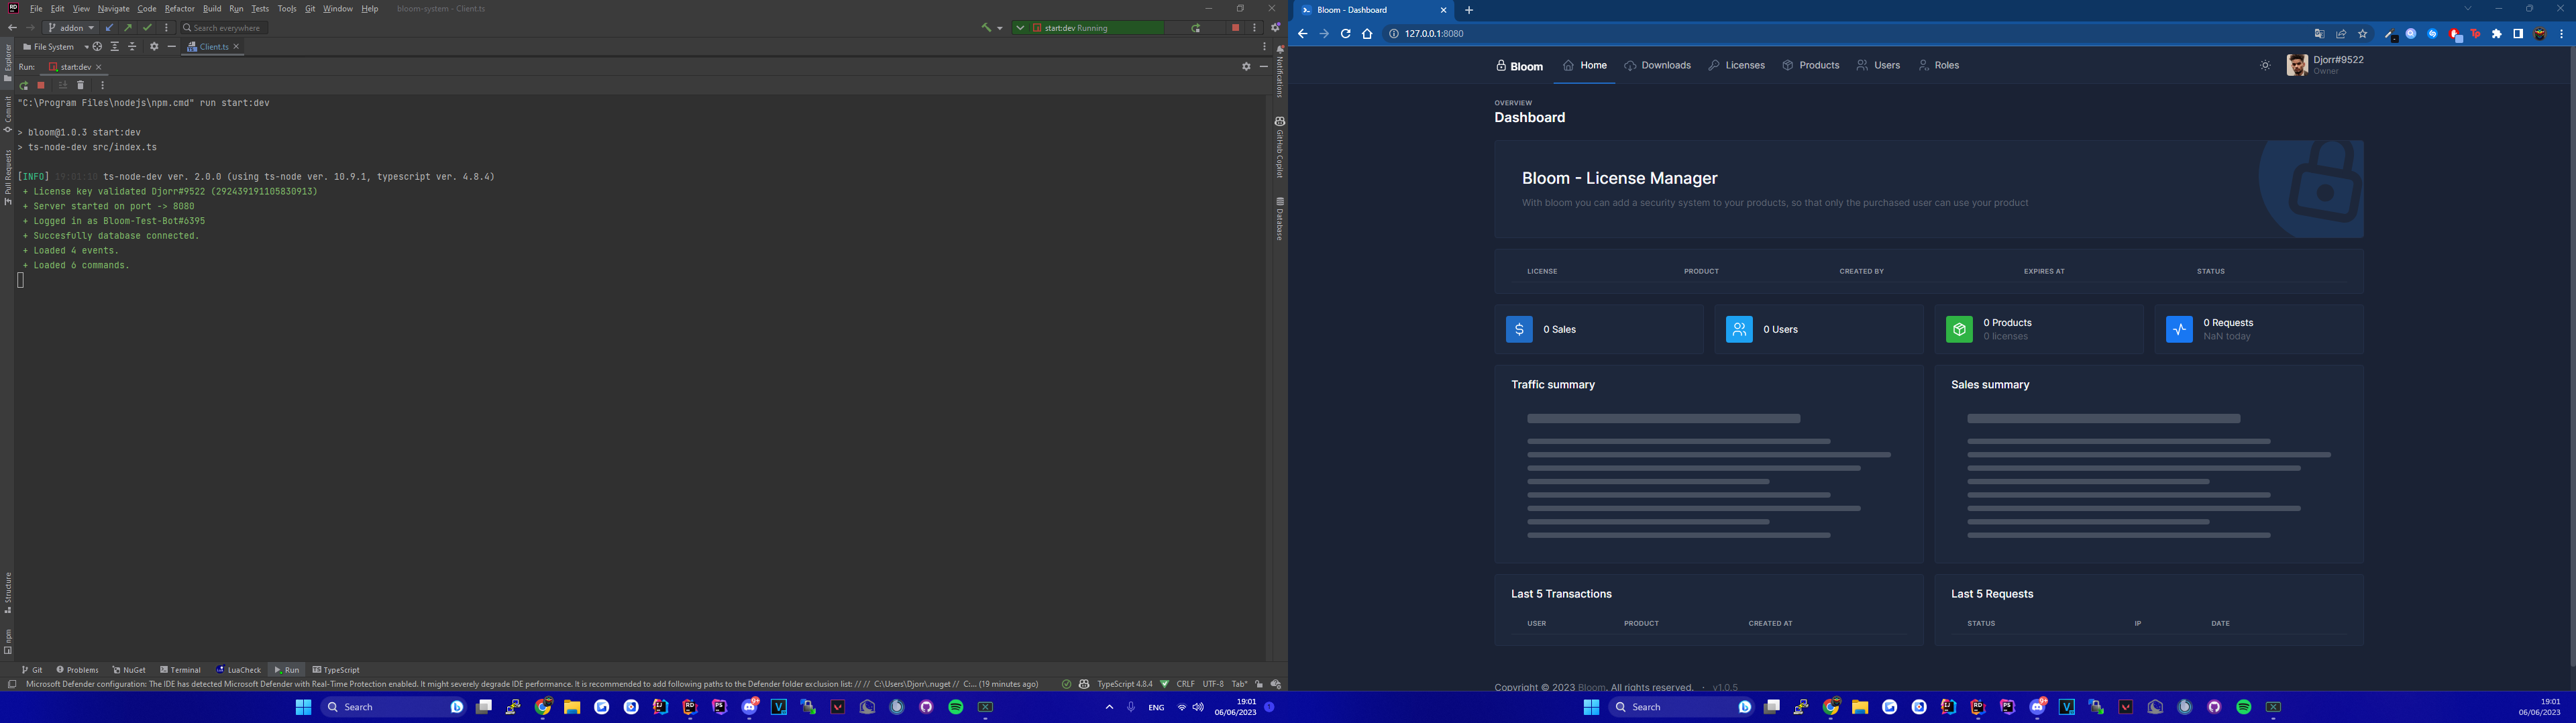
Task: Select Client.ts editor tab
Action: [213, 47]
